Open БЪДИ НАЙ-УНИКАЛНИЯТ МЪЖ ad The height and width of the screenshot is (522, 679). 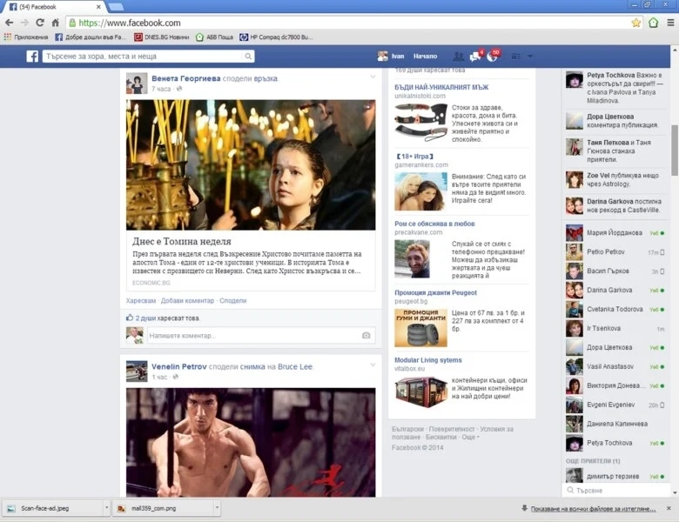click(441, 87)
